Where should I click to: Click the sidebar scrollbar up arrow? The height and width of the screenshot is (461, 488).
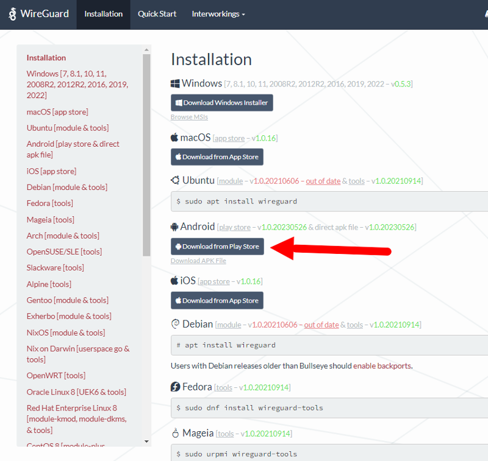point(146,49)
